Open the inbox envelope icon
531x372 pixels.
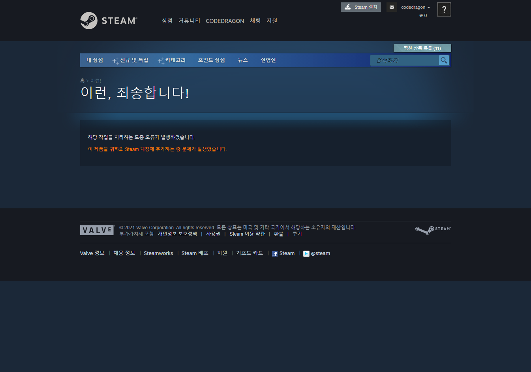click(392, 7)
